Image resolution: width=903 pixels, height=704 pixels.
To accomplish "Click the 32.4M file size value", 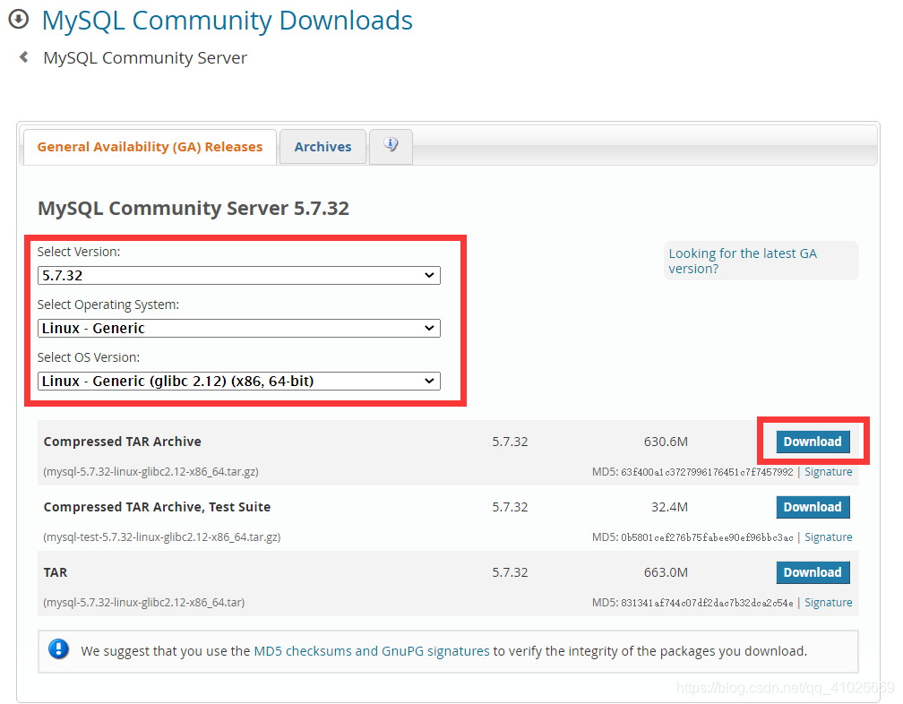I will [669, 507].
